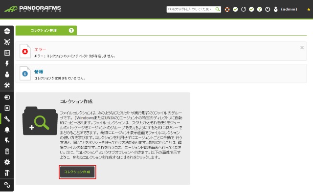Click the search magnifier icon
The width and height of the screenshot is (313, 193).
point(218,9)
